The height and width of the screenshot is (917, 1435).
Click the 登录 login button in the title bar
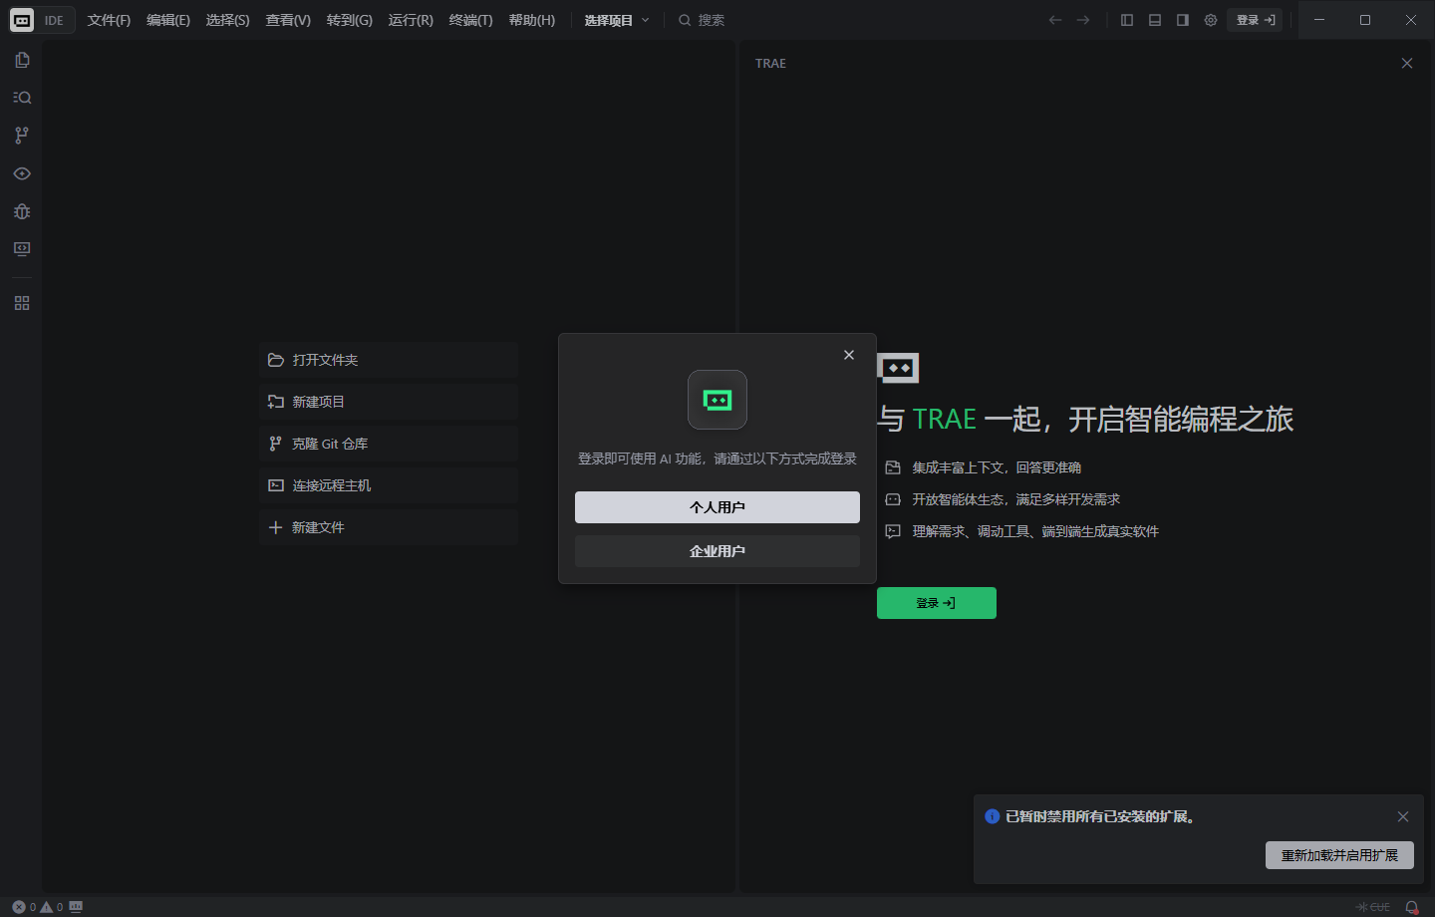(1256, 20)
